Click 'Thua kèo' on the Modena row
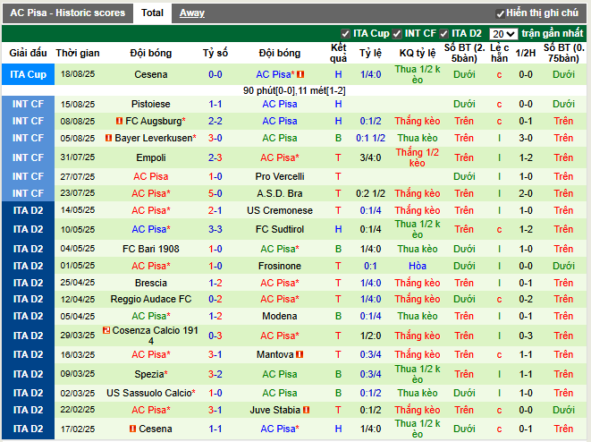The height and width of the screenshot is (442, 591). click(x=418, y=316)
